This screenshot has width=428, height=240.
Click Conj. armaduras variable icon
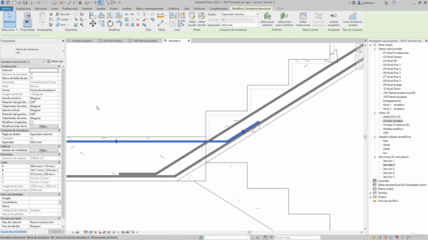[x=352, y=19]
